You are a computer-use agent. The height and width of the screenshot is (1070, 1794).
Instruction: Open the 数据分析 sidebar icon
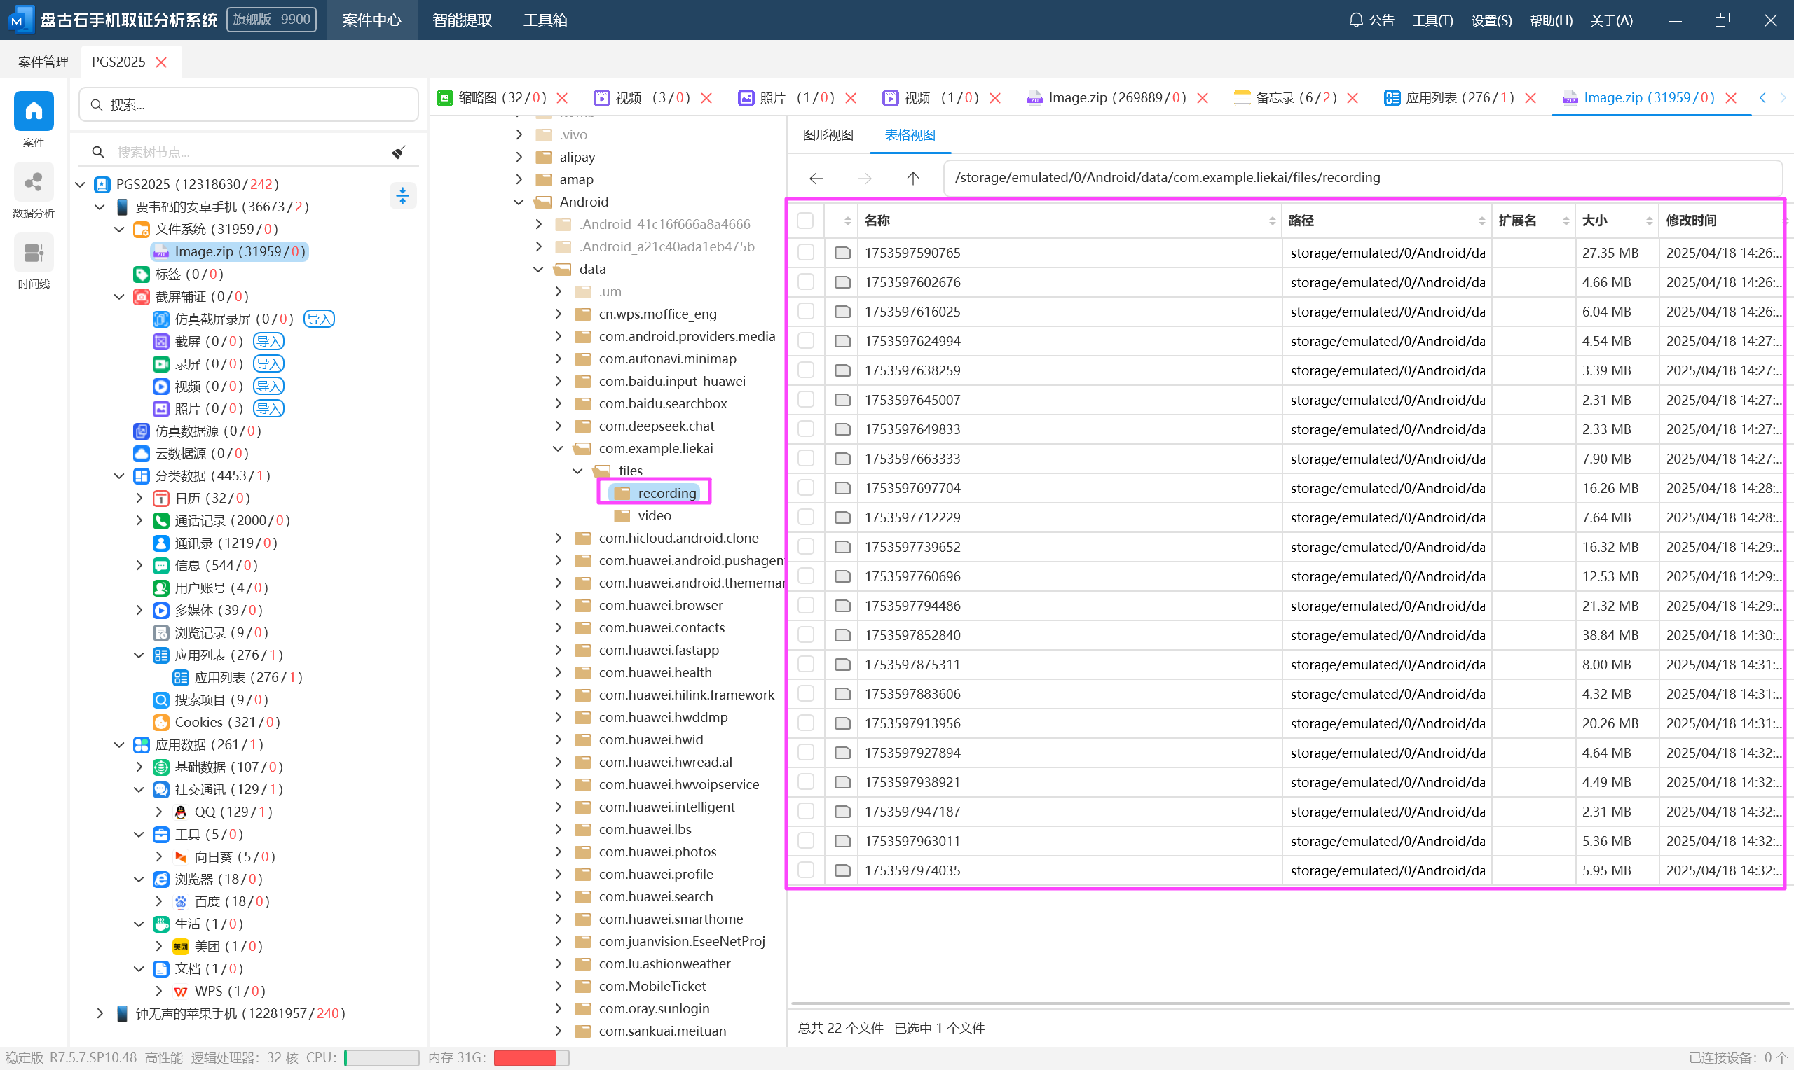pos(33,181)
